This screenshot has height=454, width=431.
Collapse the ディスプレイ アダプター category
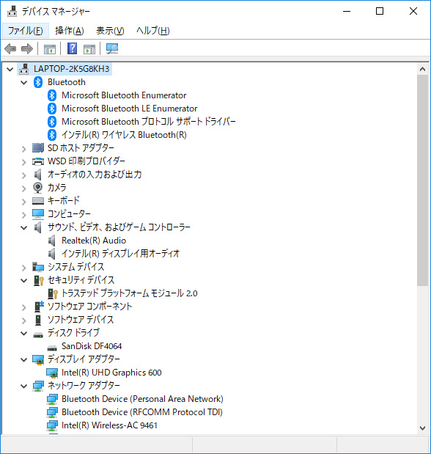pos(24,360)
